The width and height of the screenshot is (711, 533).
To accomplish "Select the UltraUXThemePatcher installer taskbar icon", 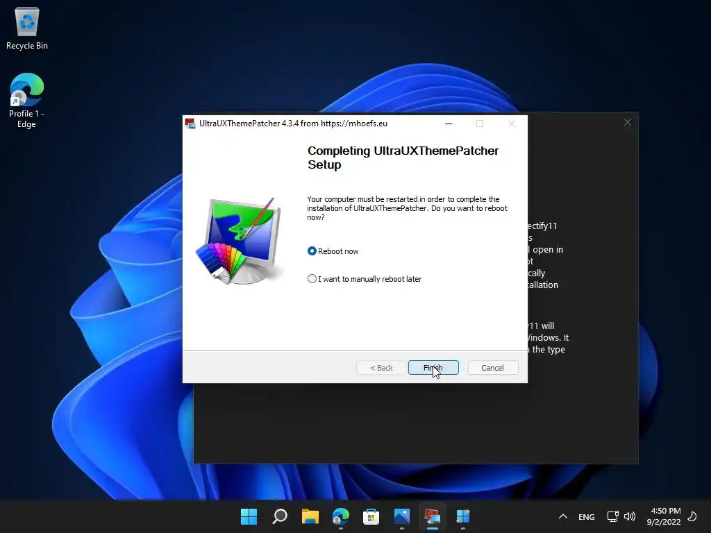I will click(432, 516).
